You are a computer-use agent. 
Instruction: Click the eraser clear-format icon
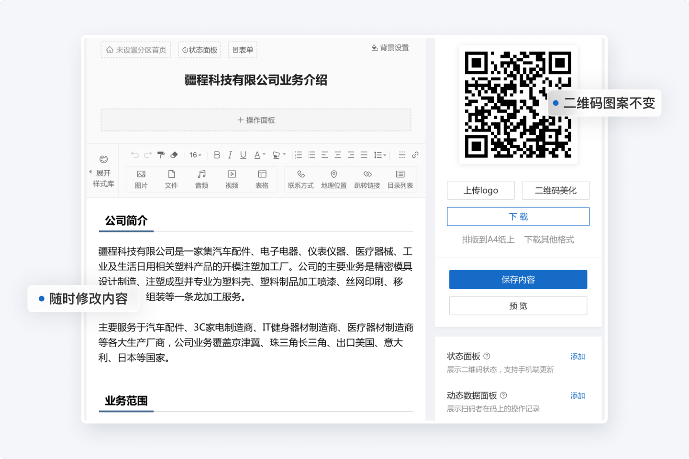click(174, 155)
